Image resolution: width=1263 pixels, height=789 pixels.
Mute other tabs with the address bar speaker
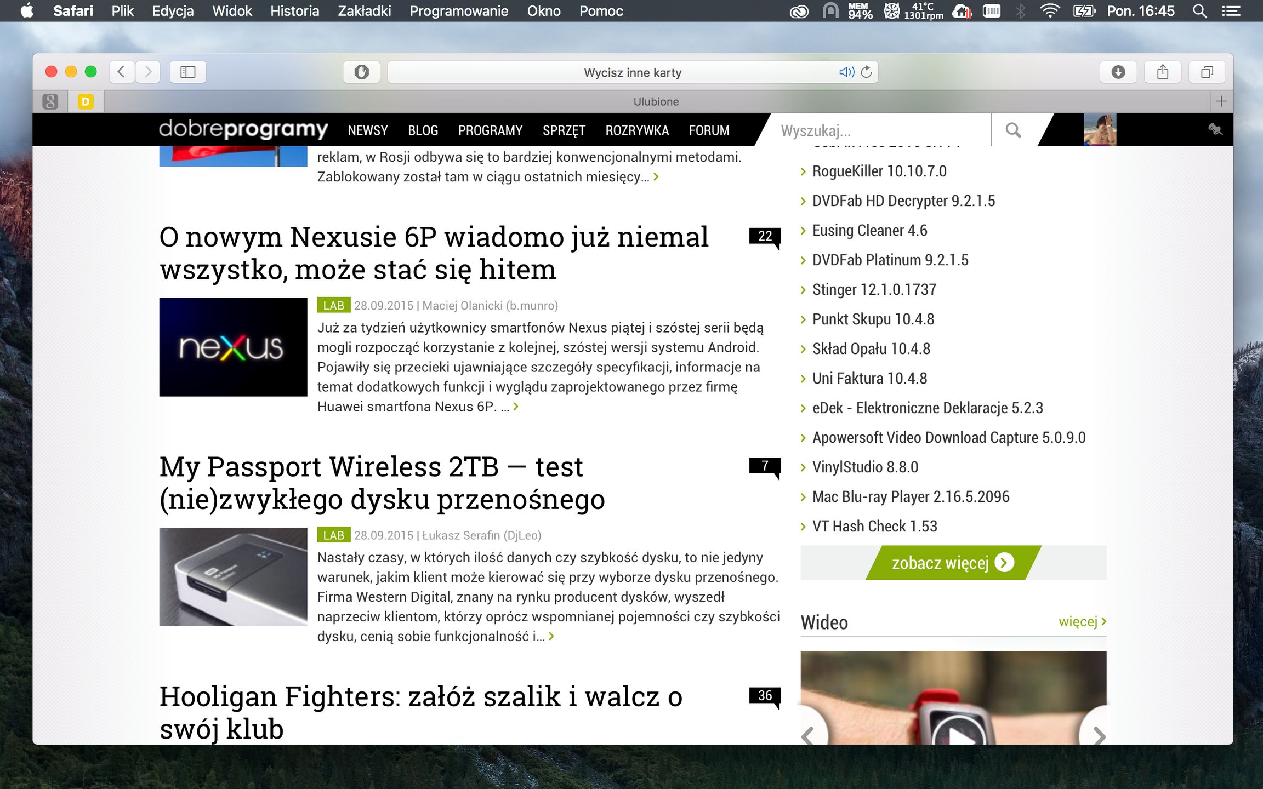coord(846,72)
